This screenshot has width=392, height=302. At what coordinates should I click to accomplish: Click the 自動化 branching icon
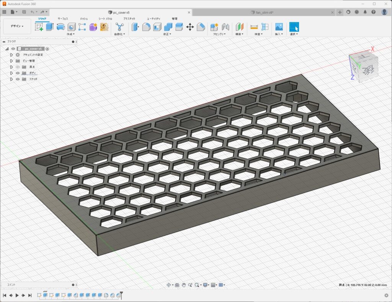[119, 27]
